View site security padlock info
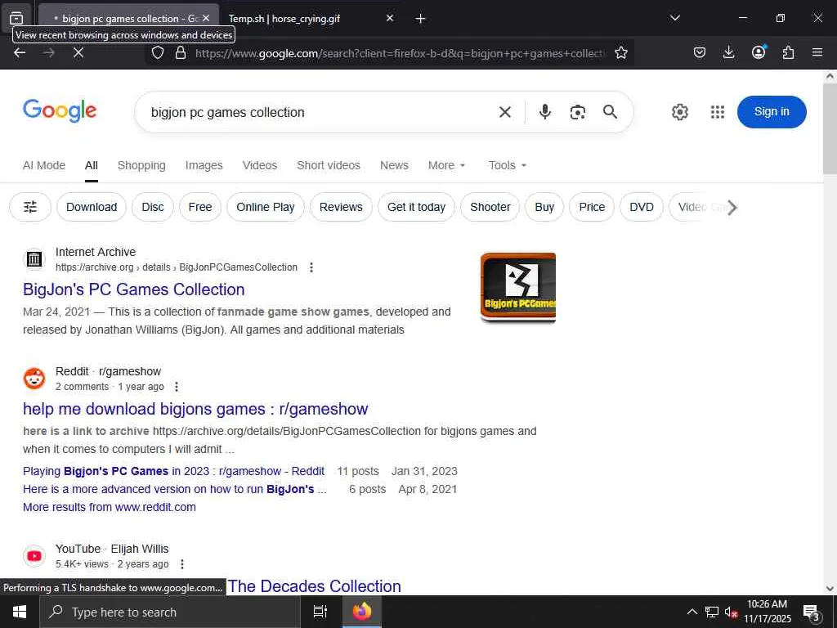The width and height of the screenshot is (837, 628). 181,53
